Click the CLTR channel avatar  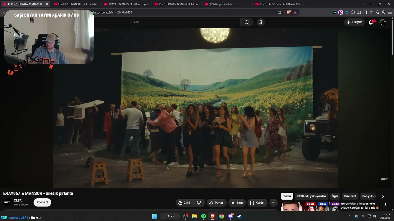pos(7,202)
